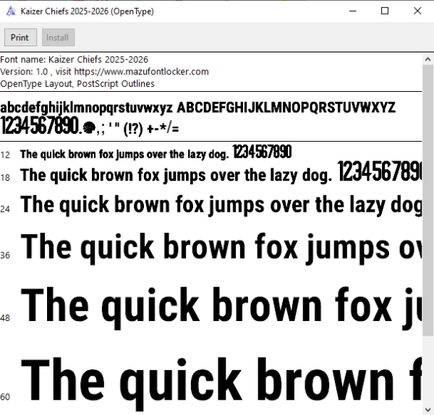Click the font viewer icon in title bar
The height and width of the screenshot is (415, 434).
click(x=11, y=12)
